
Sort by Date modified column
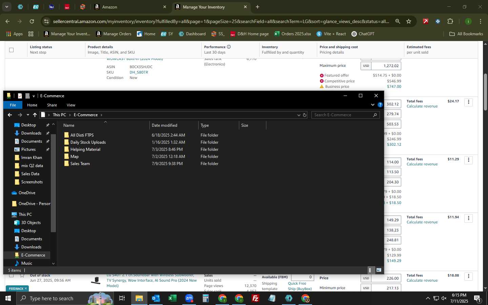[174, 125]
